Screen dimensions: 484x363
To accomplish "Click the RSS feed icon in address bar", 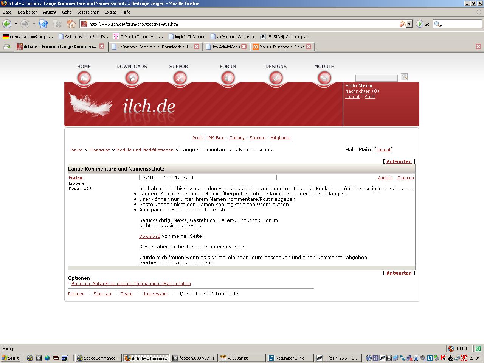I will click(402, 24).
